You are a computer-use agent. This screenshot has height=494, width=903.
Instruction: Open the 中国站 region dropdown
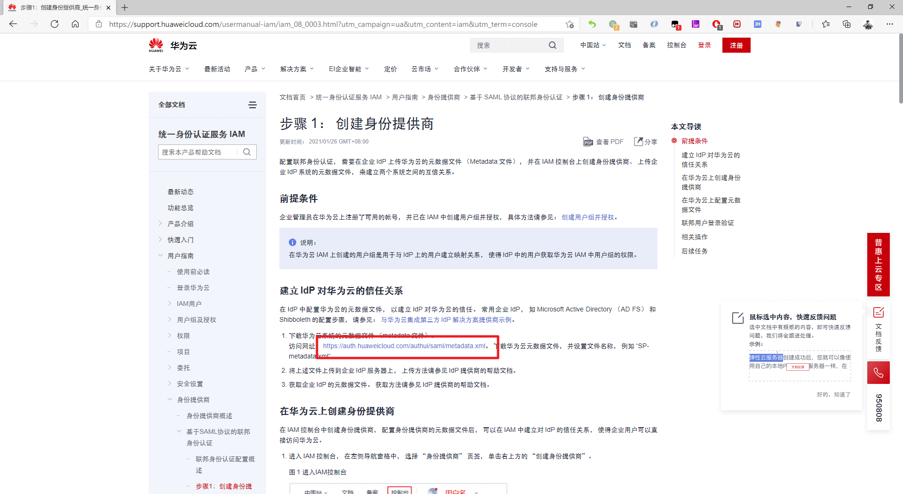(x=593, y=45)
